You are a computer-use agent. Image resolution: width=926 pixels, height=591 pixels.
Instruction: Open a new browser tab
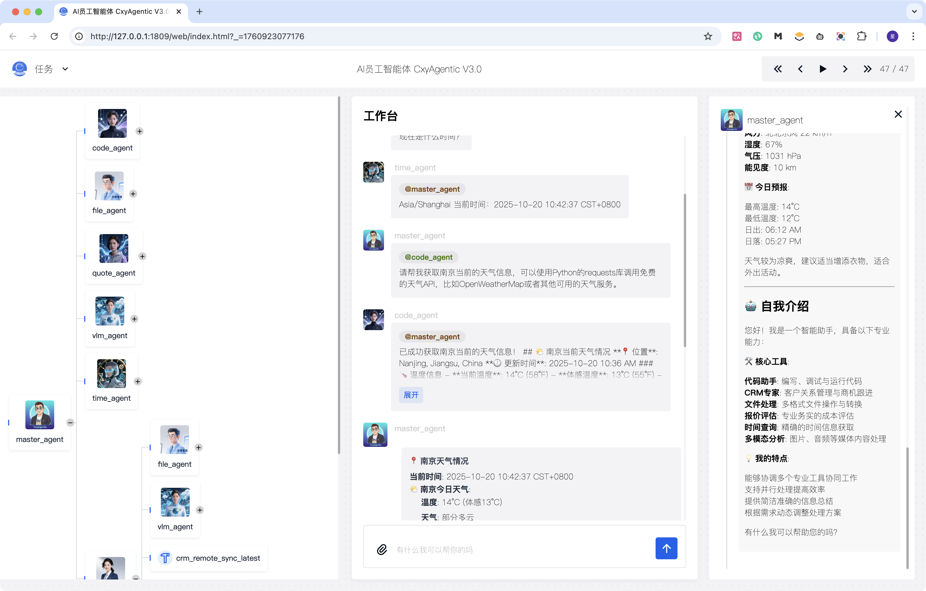pyautogui.click(x=199, y=12)
